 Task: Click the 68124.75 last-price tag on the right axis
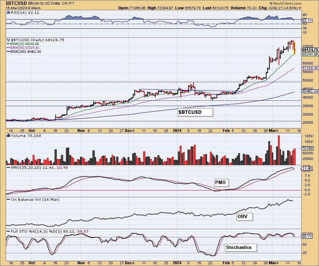point(310,50)
